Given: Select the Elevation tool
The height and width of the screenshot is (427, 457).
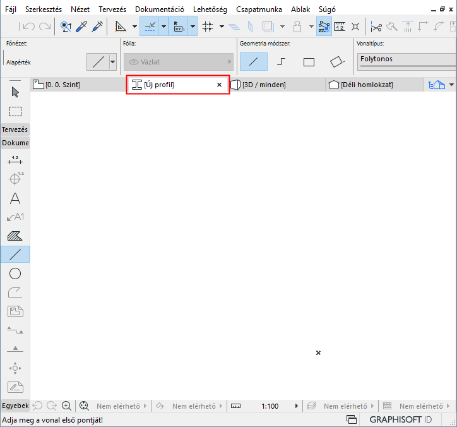Looking at the screenshot, I should pos(15,349).
